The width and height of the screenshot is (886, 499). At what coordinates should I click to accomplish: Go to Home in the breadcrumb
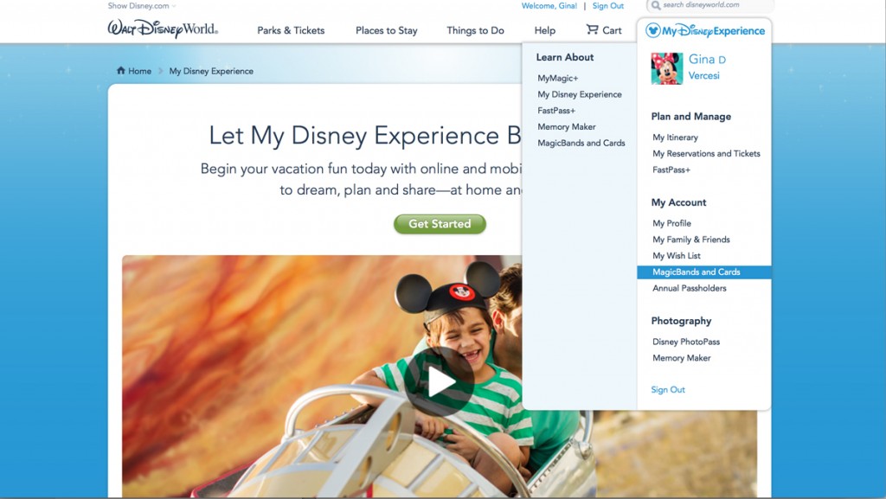coord(139,71)
